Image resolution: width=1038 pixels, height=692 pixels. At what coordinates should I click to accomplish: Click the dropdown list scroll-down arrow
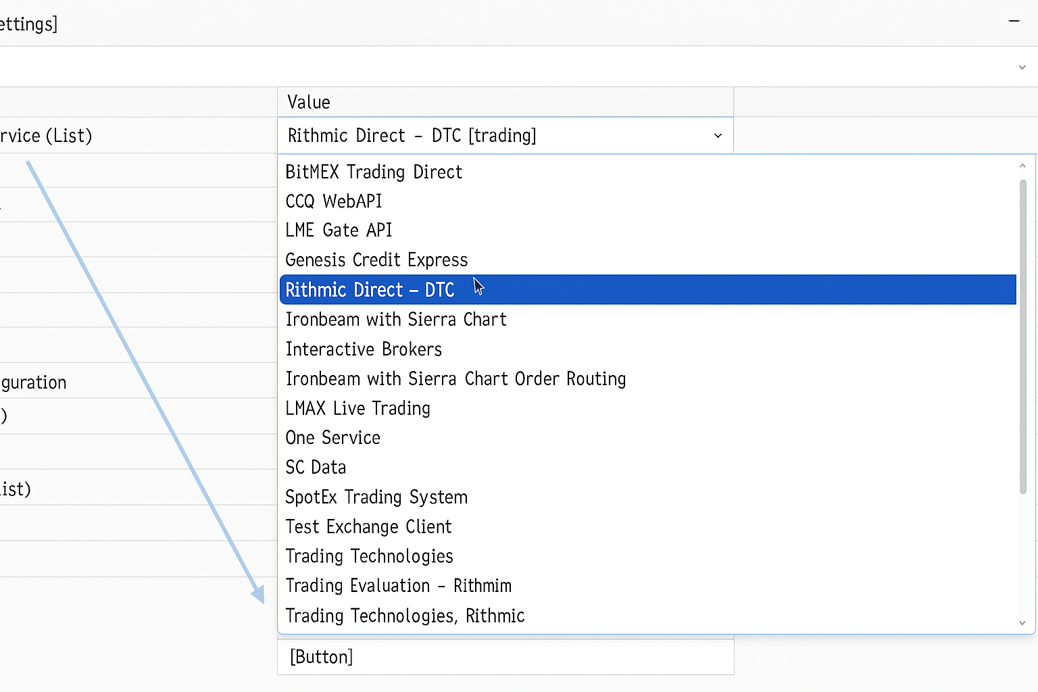pos(1022,623)
